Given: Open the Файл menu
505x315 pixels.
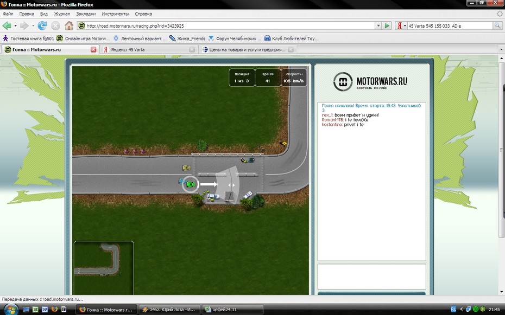Looking at the screenshot, I should point(8,14).
